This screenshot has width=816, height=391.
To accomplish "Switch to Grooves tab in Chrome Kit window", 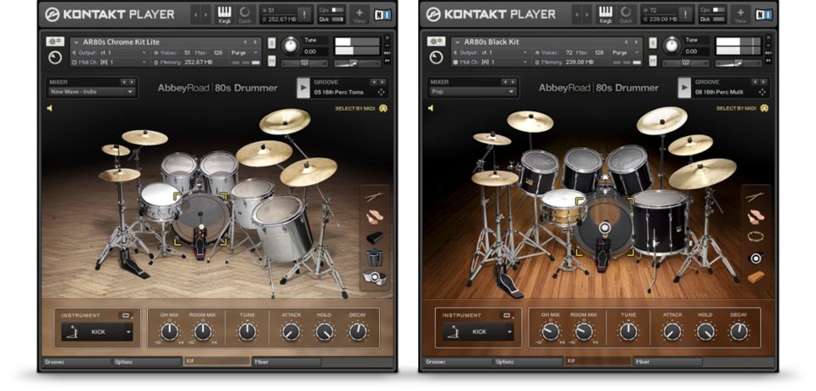I will click(x=76, y=361).
